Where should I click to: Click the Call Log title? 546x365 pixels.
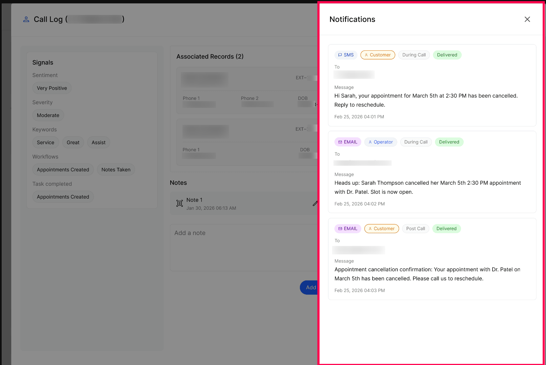(79, 19)
